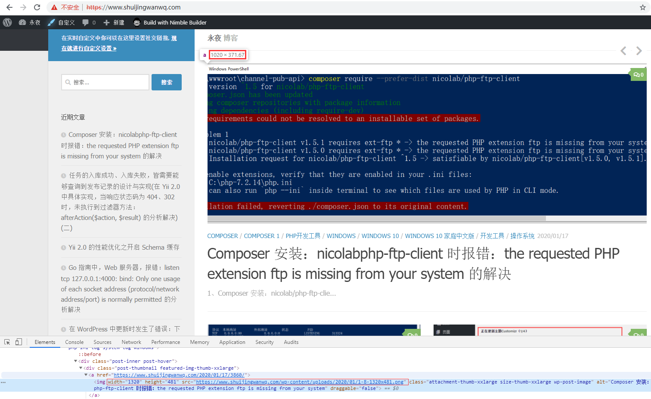Open the COMPOSER category link
The image size is (651, 399).
pyautogui.click(x=223, y=236)
